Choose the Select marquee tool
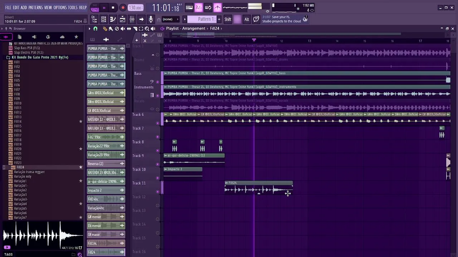Image resolution: width=458 pixels, height=257 pixels. coord(141,29)
